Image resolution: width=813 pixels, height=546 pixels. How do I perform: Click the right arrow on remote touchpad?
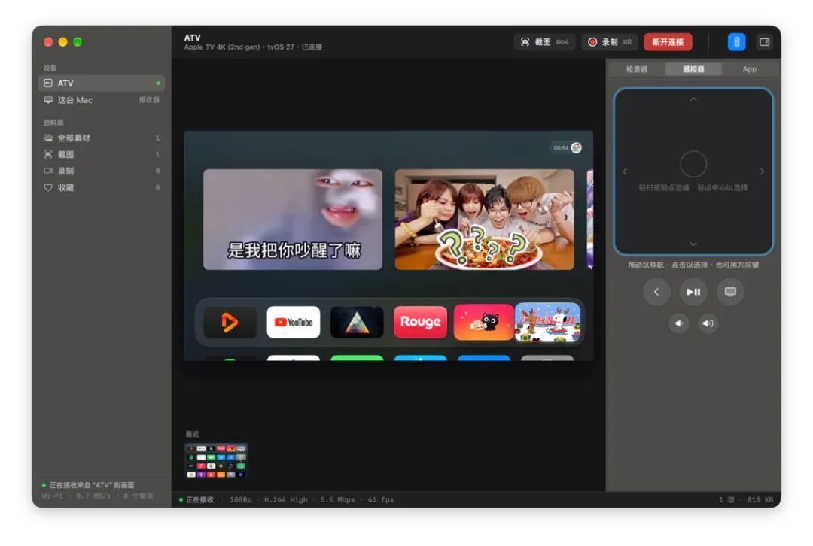[x=762, y=171]
